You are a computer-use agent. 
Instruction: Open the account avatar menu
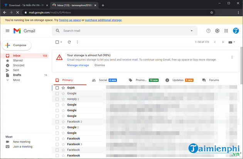236,31
